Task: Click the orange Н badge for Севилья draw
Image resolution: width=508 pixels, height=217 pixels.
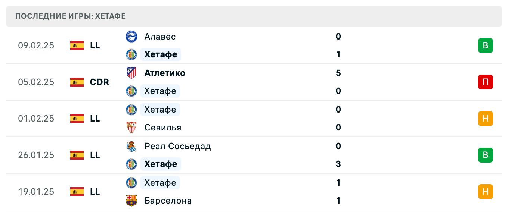Action: (486, 119)
